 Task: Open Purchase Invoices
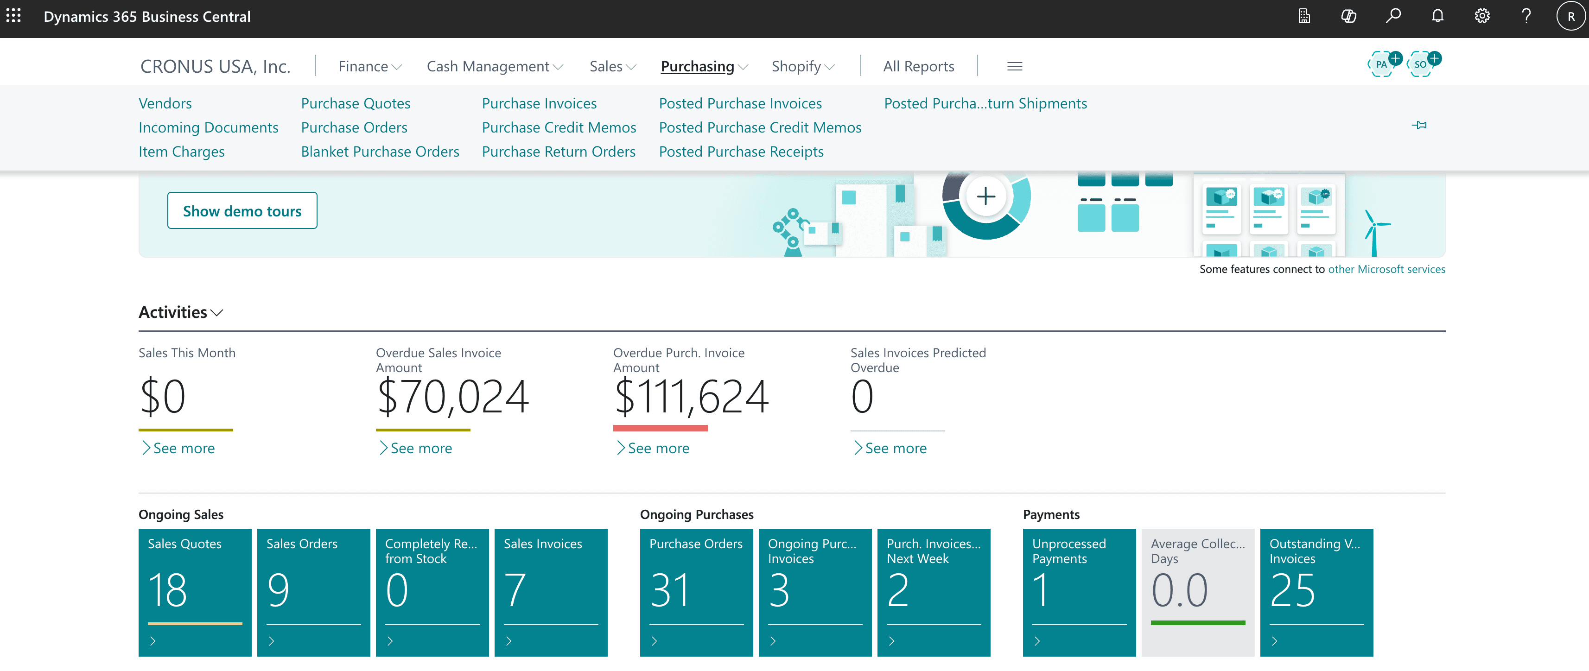coord(539,104)
